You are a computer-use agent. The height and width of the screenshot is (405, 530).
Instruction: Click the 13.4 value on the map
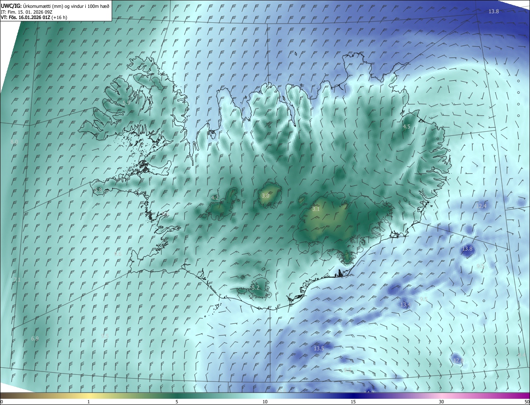point(405,304)
